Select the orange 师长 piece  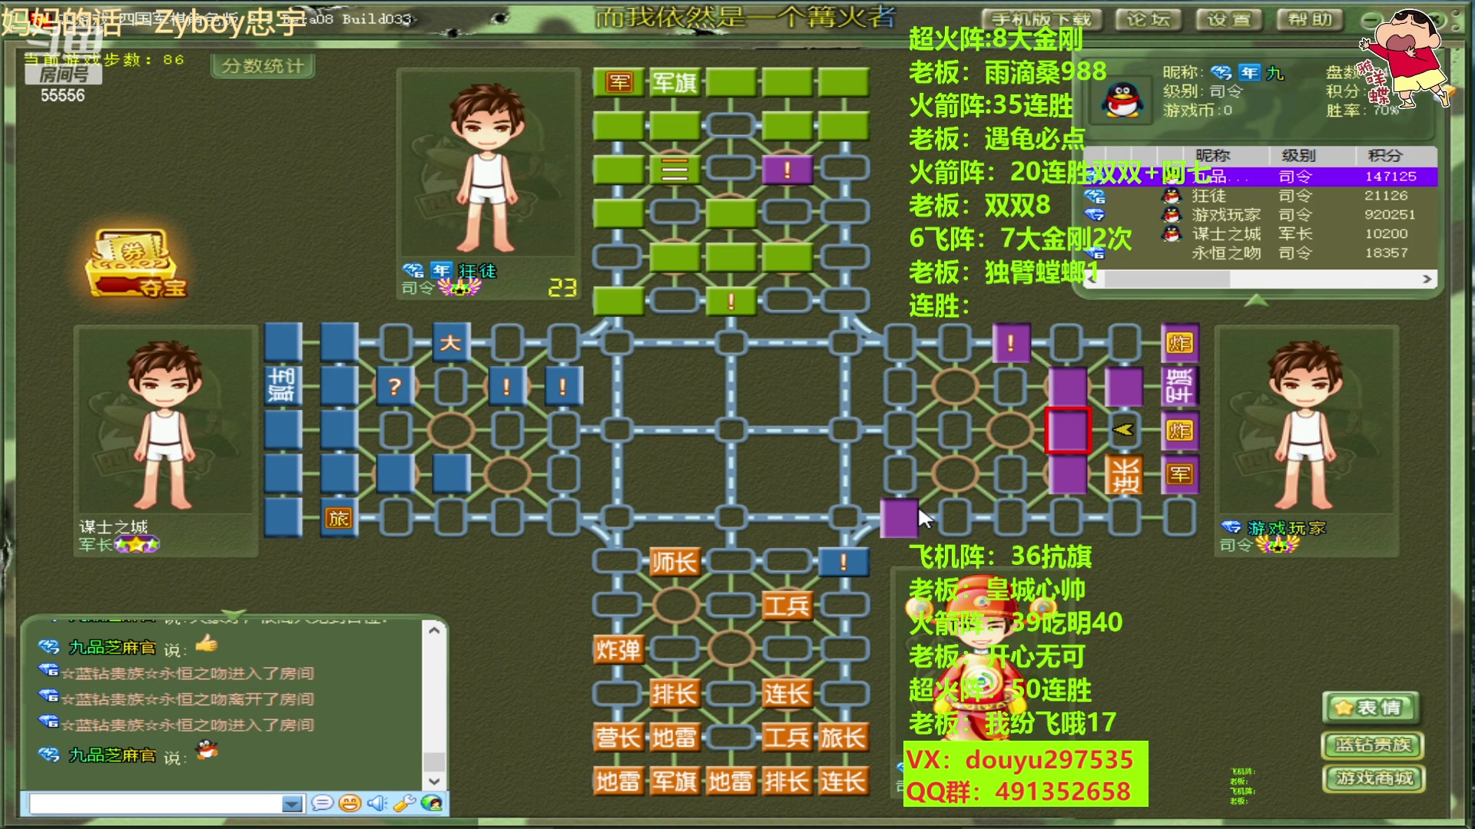pos(674,563)
